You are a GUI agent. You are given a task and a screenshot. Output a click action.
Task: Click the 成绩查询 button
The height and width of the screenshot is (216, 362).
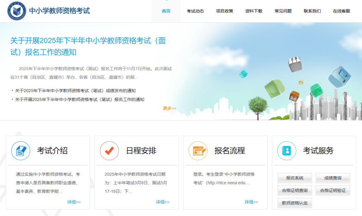[333, 178]
